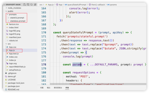The image size is (149, 93).
Task: Click the New File icon in explorer header
Action: (x=25, y=5)
